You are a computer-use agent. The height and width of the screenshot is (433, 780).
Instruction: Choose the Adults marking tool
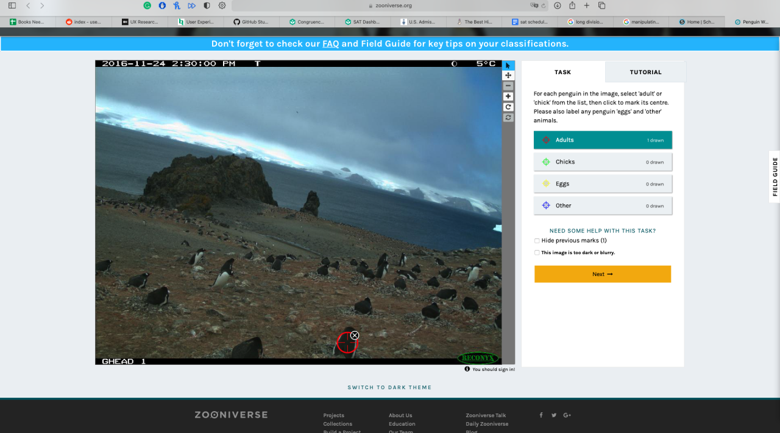[x=603, y=140]
